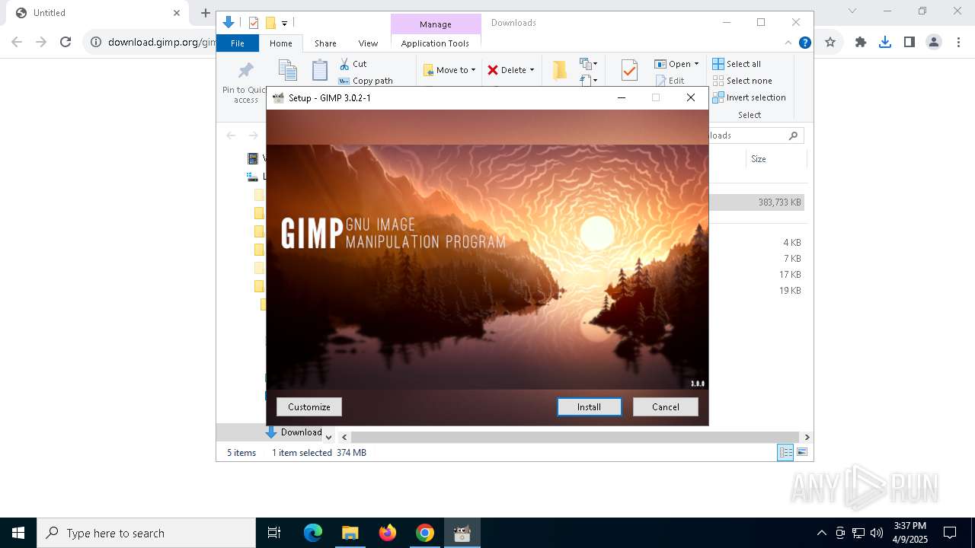Open the Easy access dropdown

(588, 80)
